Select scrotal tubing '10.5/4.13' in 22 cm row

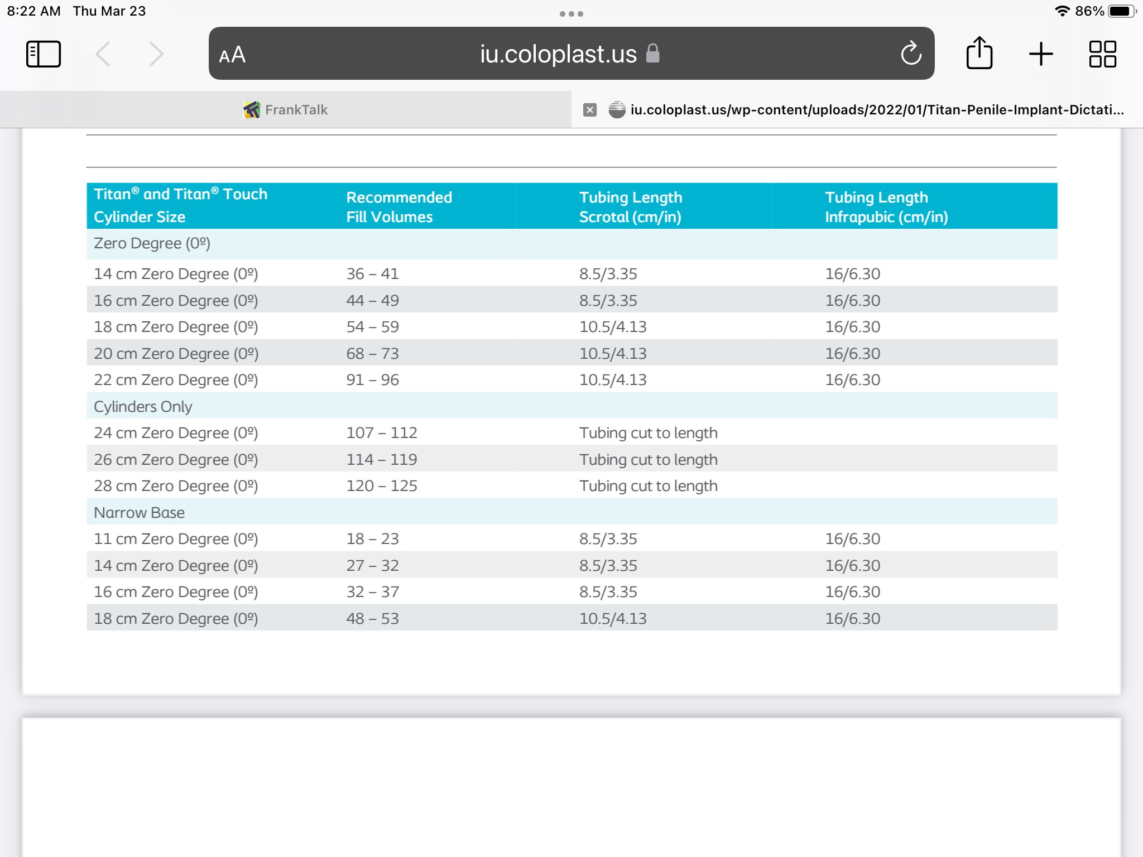(613, 380)
